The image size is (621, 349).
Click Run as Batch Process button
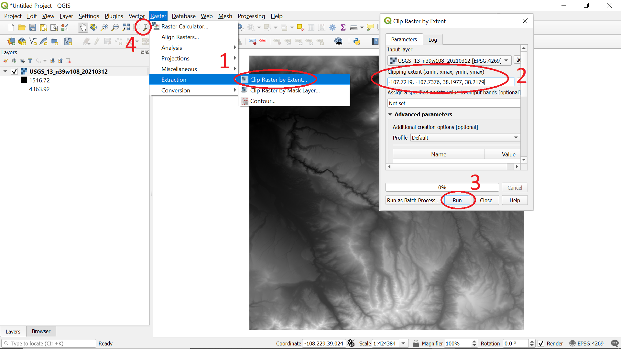coord(413,200)
